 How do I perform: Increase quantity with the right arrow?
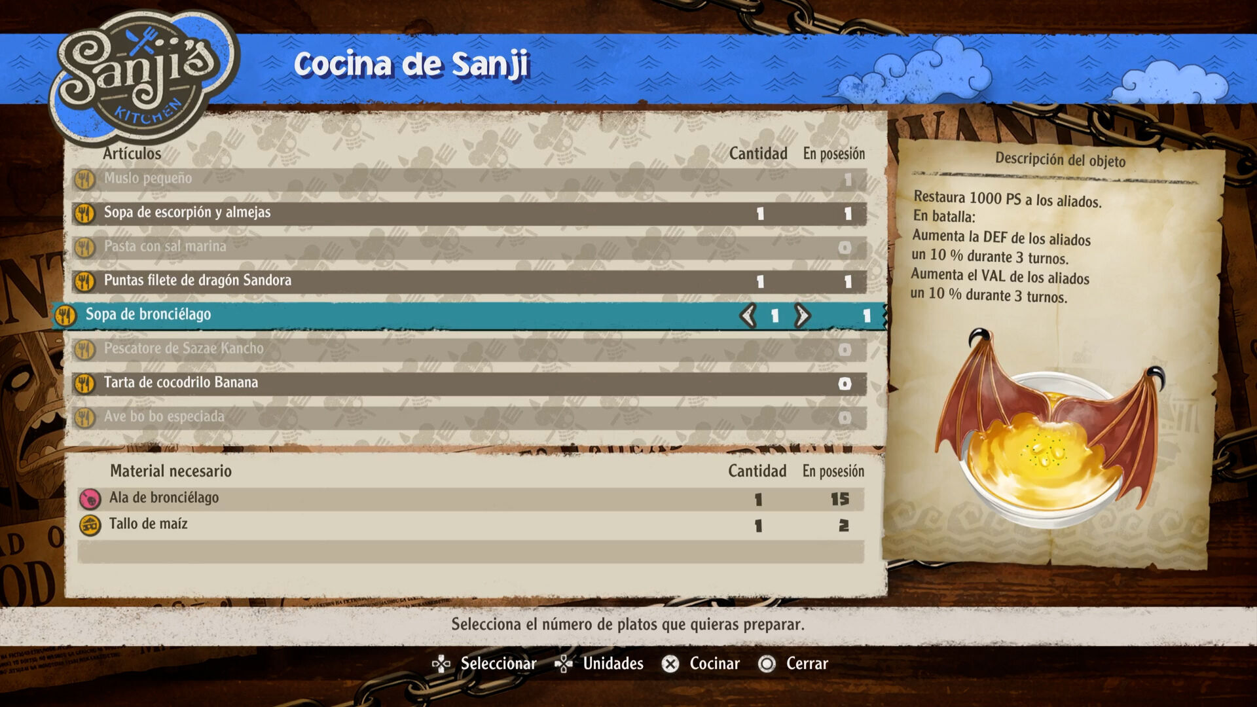802,316
